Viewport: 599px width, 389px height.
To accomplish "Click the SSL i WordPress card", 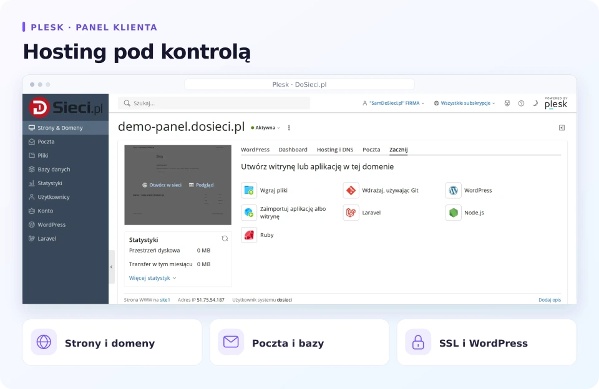I will click(x=487, y=342).
